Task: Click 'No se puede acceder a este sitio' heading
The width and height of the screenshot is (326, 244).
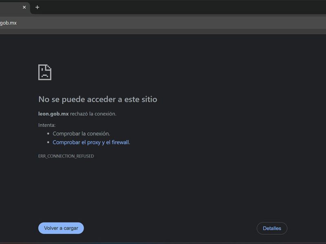Action: coord(98,99)
